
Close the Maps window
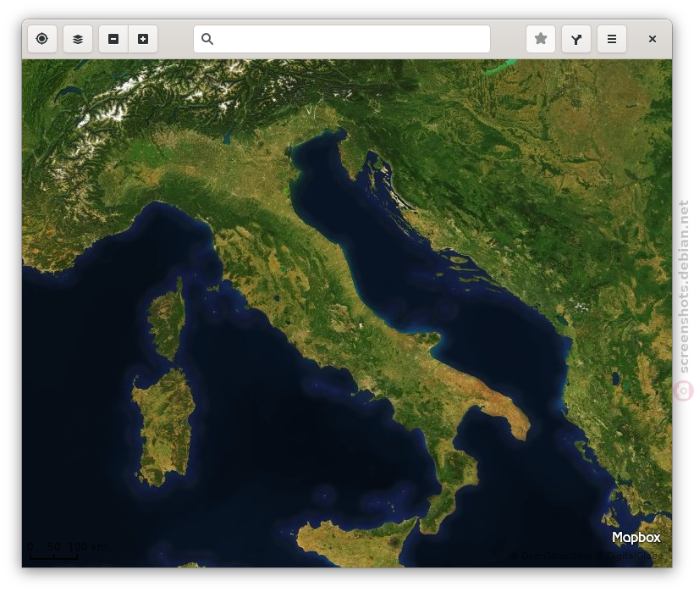tap(652, 39)
